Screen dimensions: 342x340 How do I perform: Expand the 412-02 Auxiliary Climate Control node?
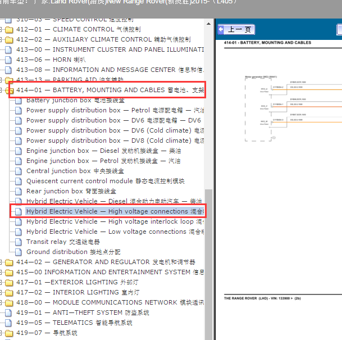(x=1, y=39)
